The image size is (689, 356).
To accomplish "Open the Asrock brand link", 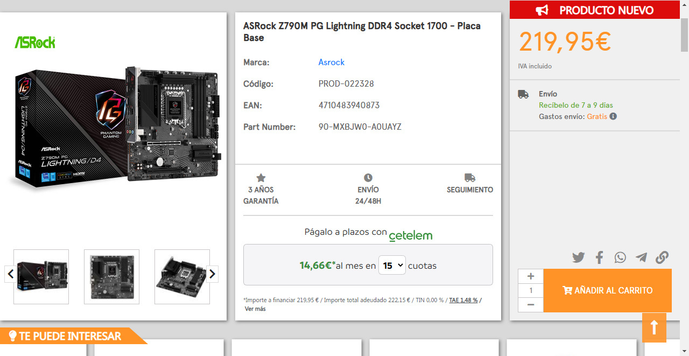I will pyautogui.click(x=331, y=62).
